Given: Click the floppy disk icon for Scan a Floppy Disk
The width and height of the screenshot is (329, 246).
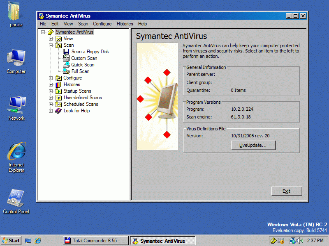Looking at the screenshot, I should pos(66,52).
